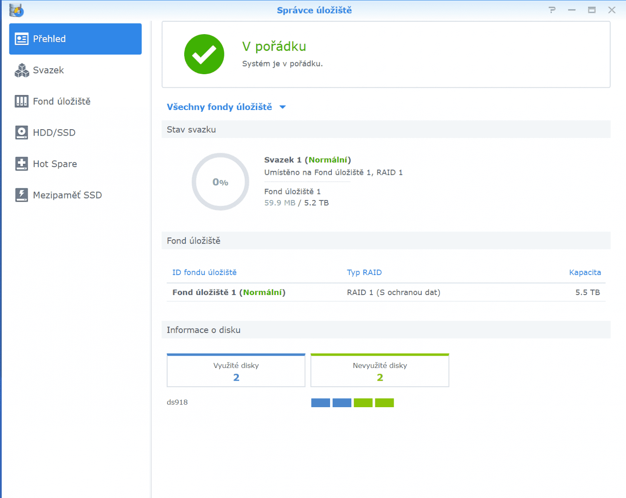Open the Přehled overview tab
Screen dimensions: 626x498
(x=75, y=39)
